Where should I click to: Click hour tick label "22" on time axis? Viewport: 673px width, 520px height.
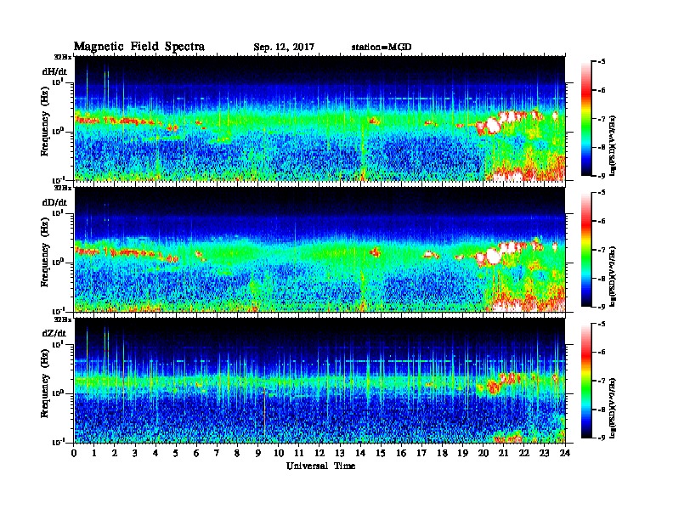pos(523,453)
